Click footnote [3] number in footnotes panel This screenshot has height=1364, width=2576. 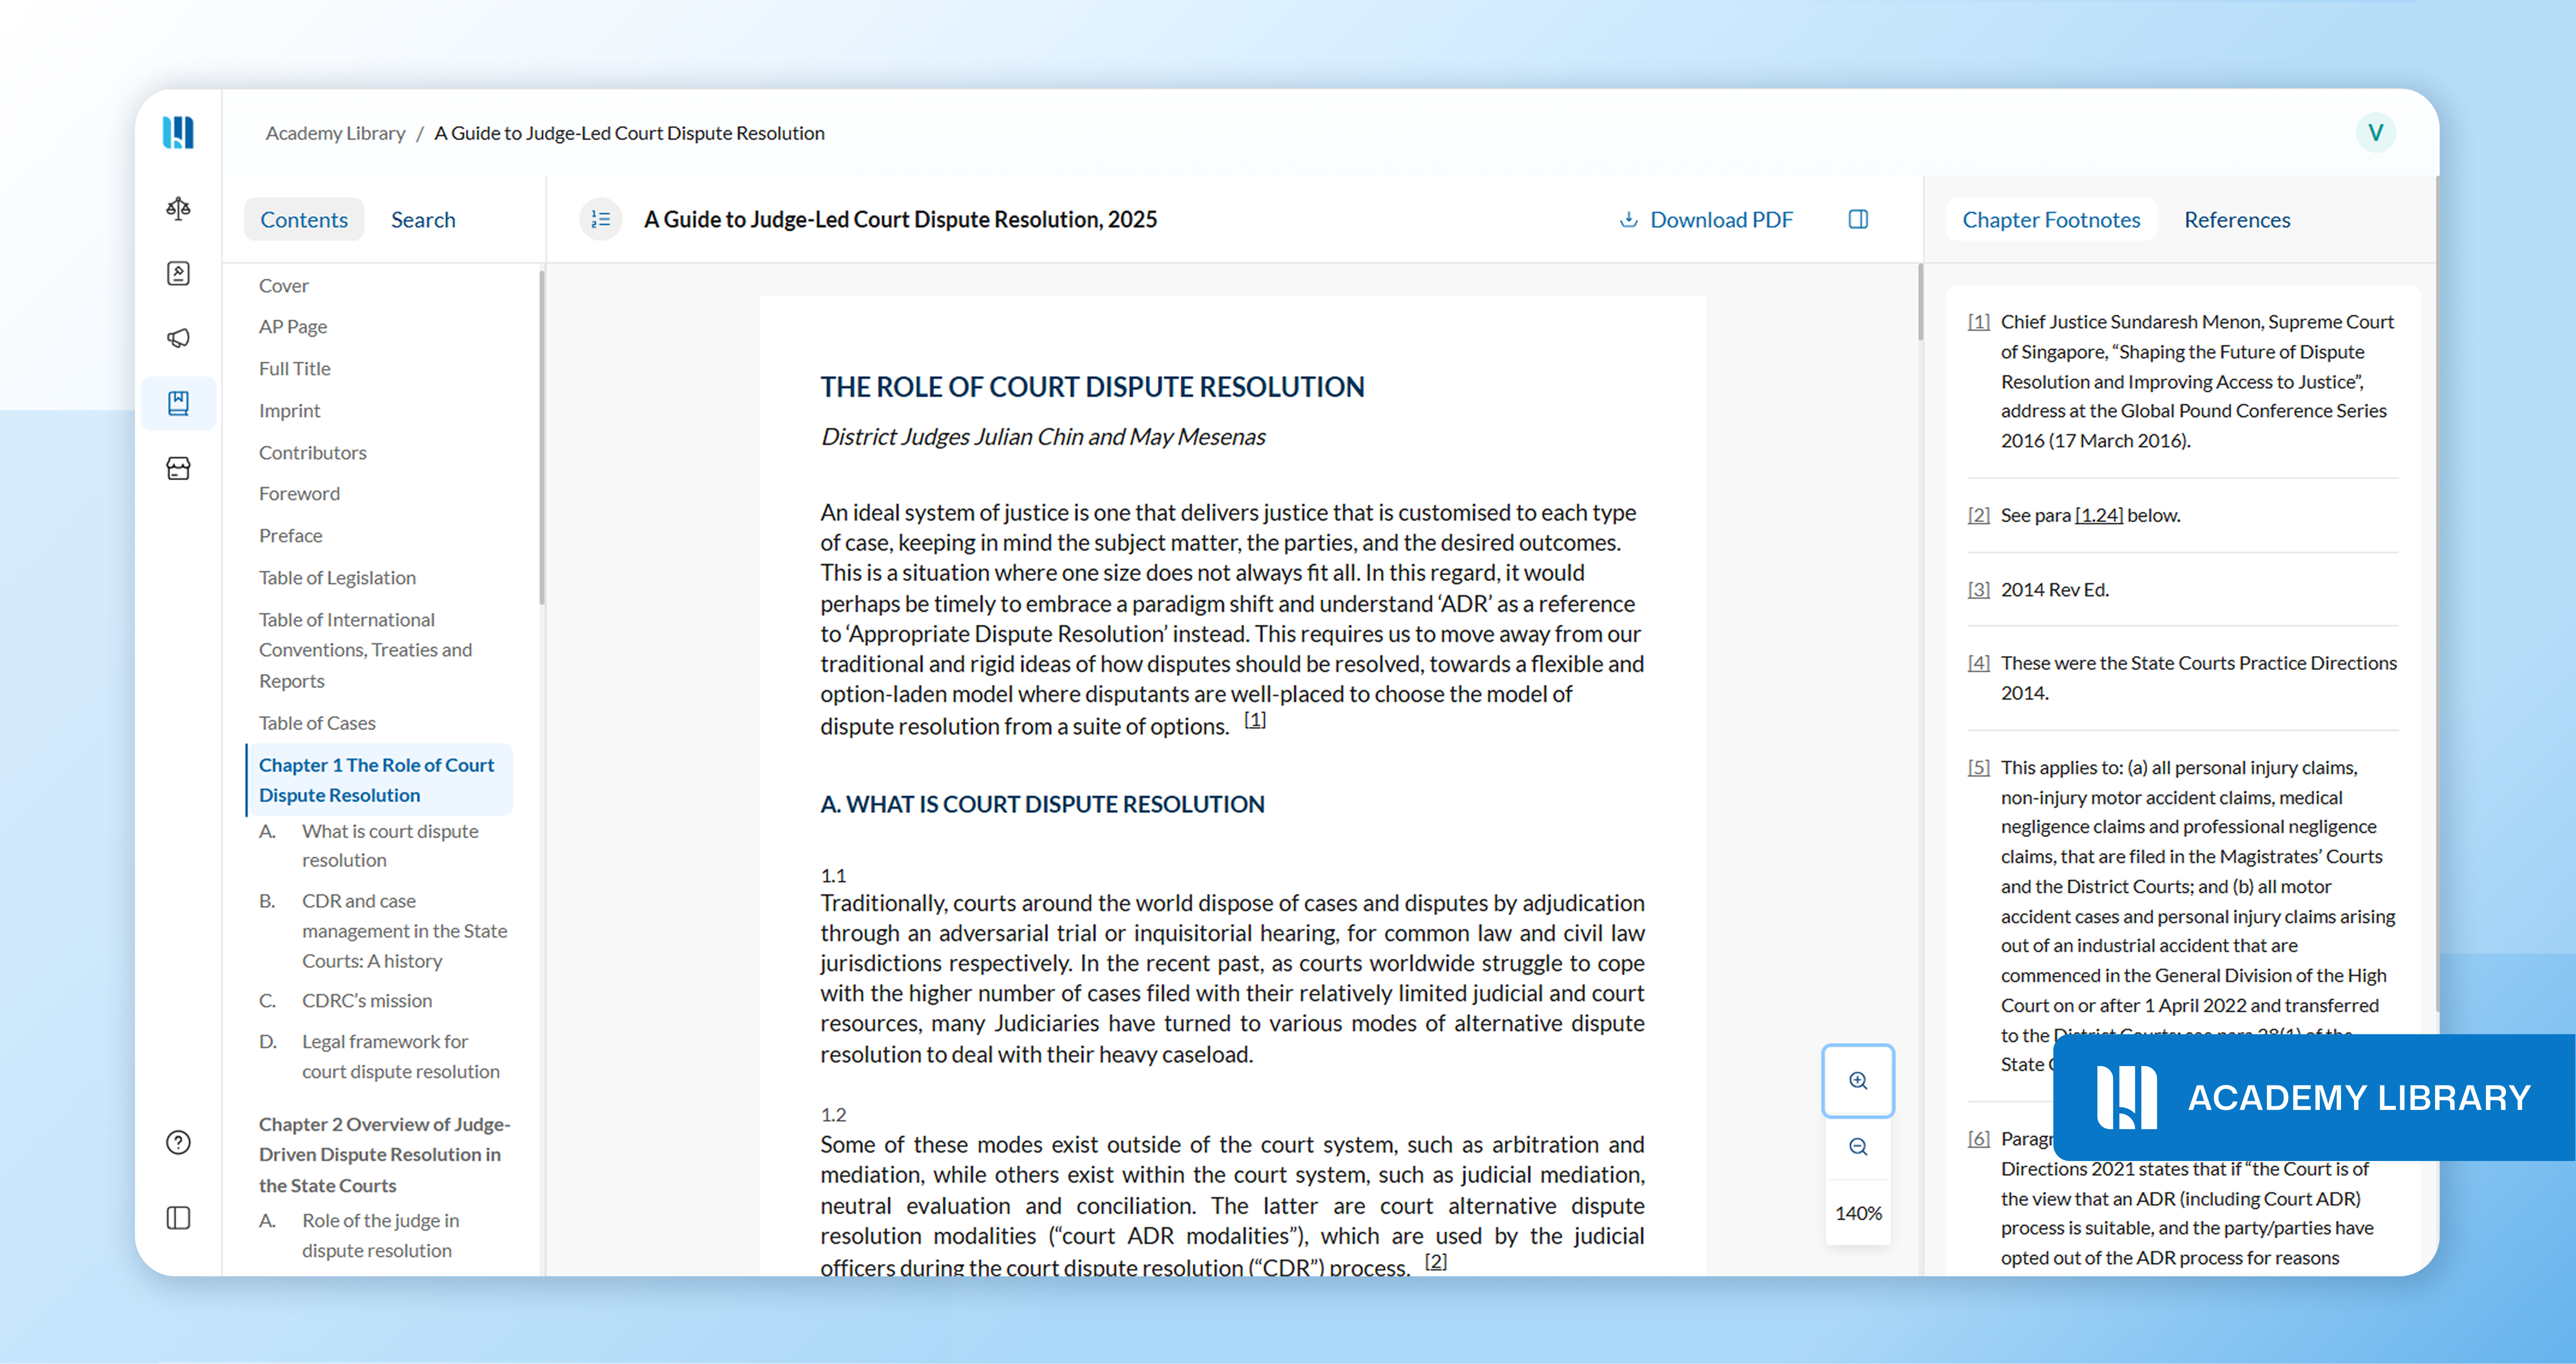pos(1979,590)
